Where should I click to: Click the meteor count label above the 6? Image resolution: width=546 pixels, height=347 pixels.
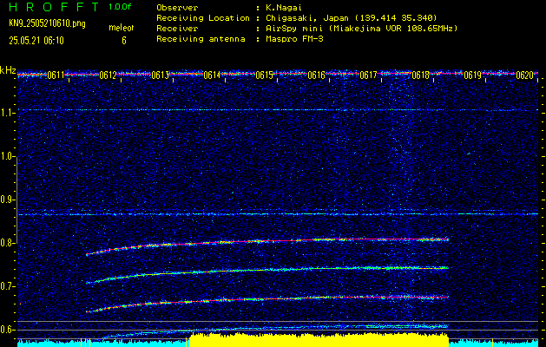[122, 28]
